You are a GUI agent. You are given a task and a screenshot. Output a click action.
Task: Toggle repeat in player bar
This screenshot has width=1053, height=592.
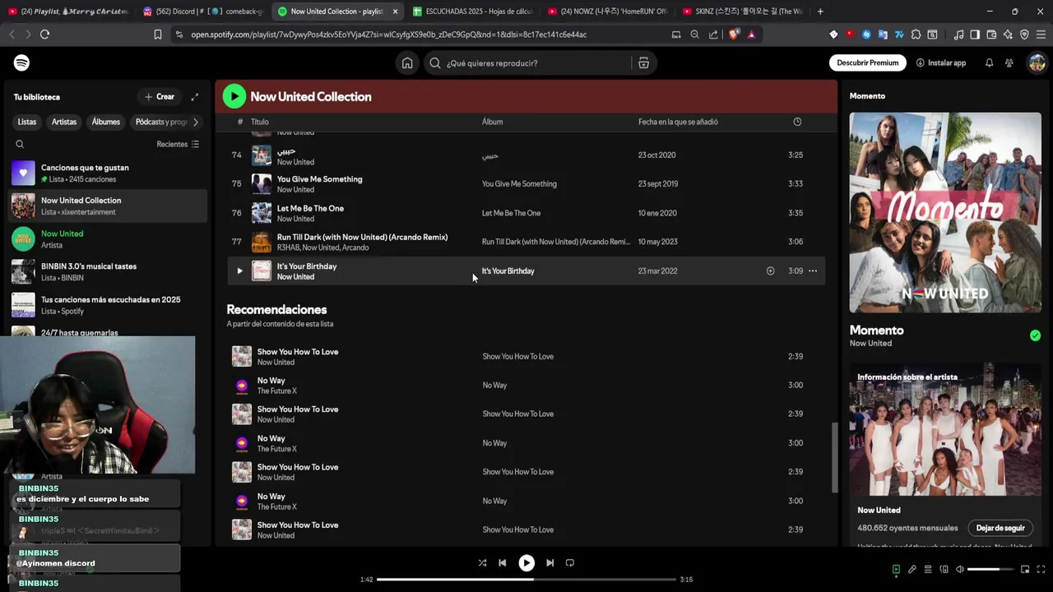pyautogui.click(x=569, y=563)
